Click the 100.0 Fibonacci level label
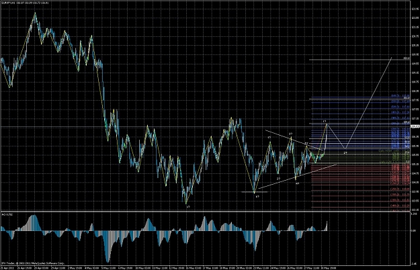This screenshot has width=420, height=270. (x=407, y=122)
